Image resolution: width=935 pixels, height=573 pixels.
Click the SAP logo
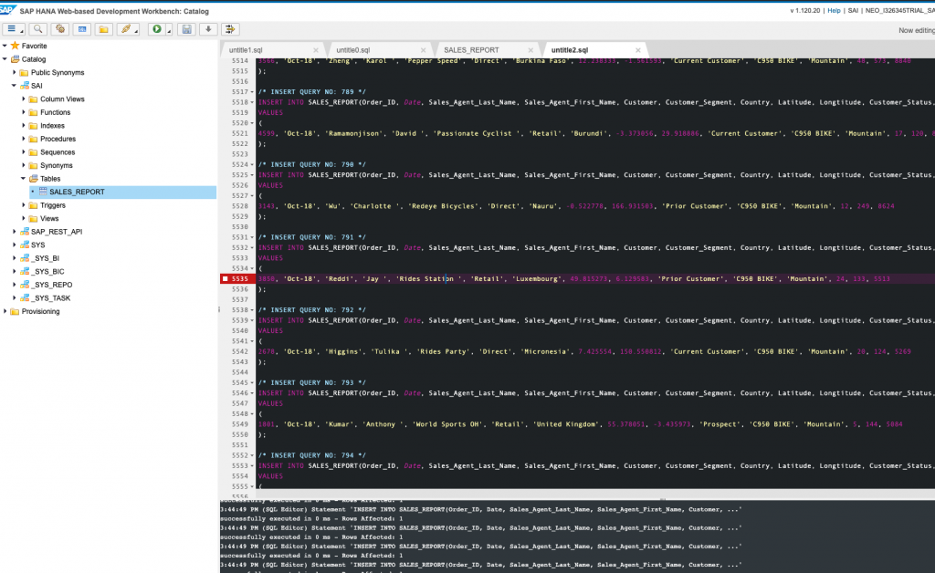(x=7, y=10)
